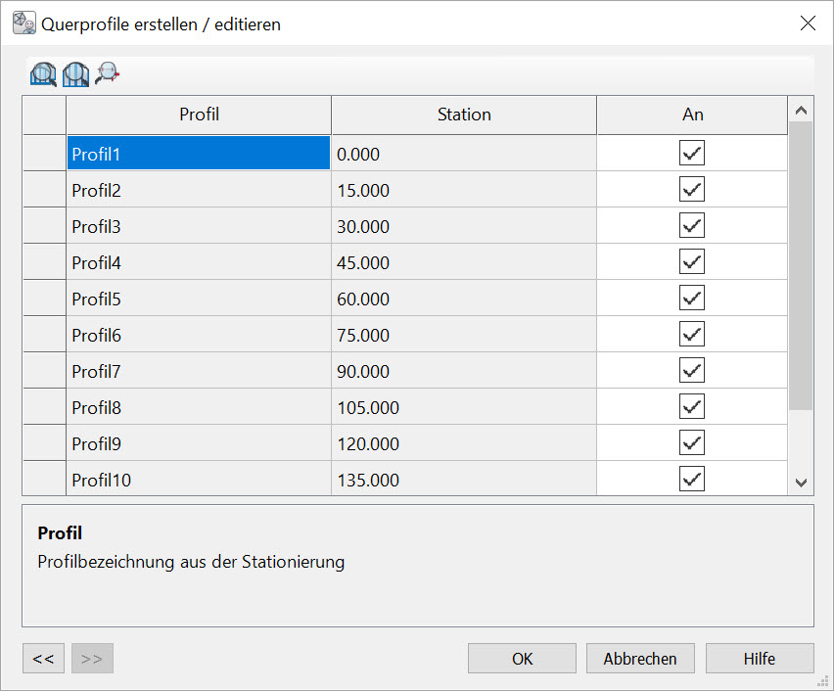
Task: Click the app icon in title bar
Action: click(23, 23)
